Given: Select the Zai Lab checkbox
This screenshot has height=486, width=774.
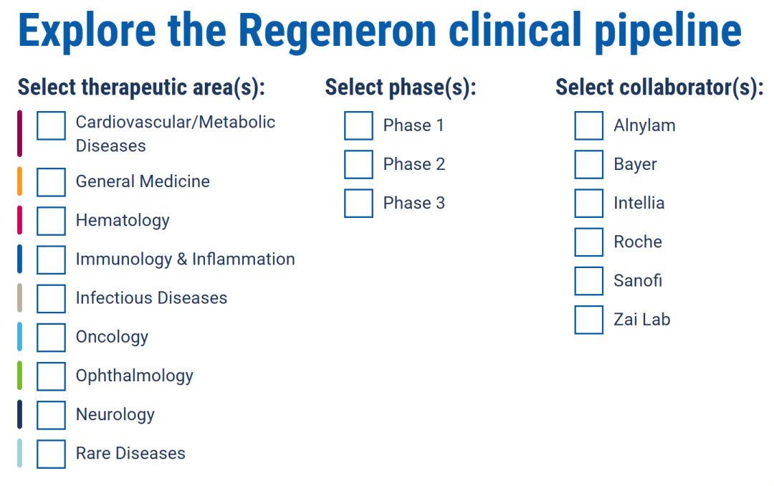Looking at the screenshot, I should [x=589, y=320].
